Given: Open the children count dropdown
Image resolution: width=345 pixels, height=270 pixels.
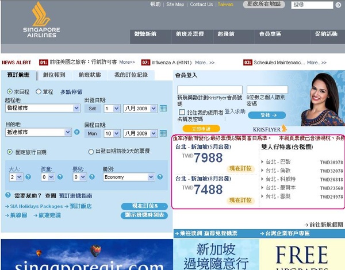Looking at the screenshot, I should [48, 177].
